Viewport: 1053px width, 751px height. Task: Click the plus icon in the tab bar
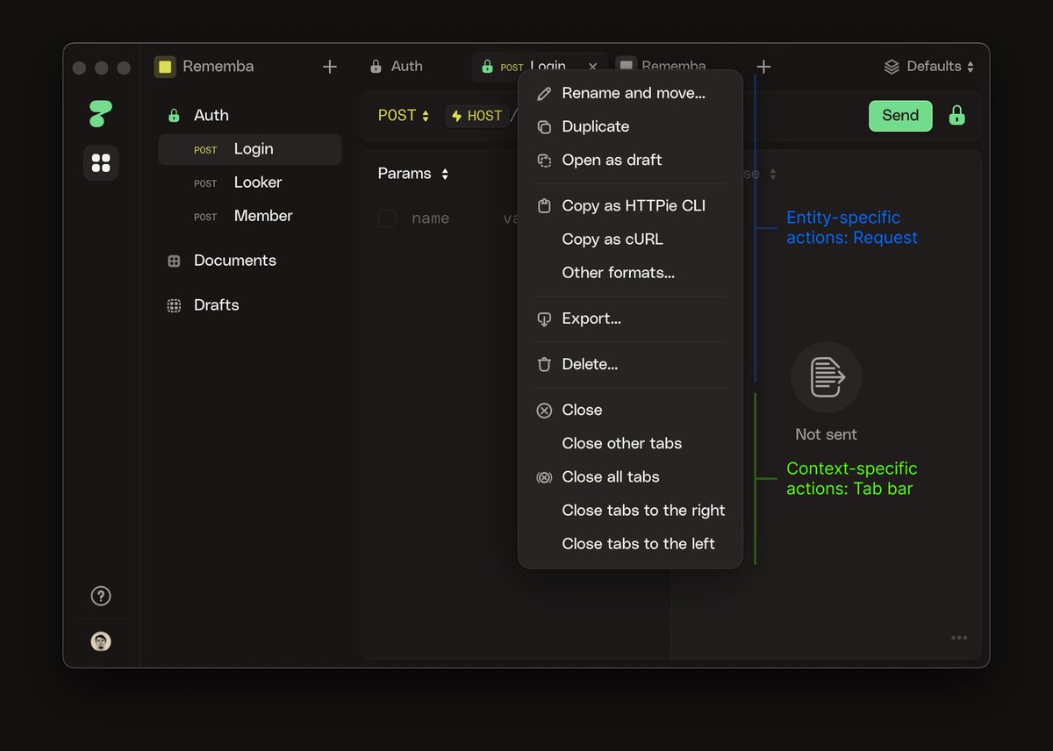pyautogui.click(x=763, y=67)
